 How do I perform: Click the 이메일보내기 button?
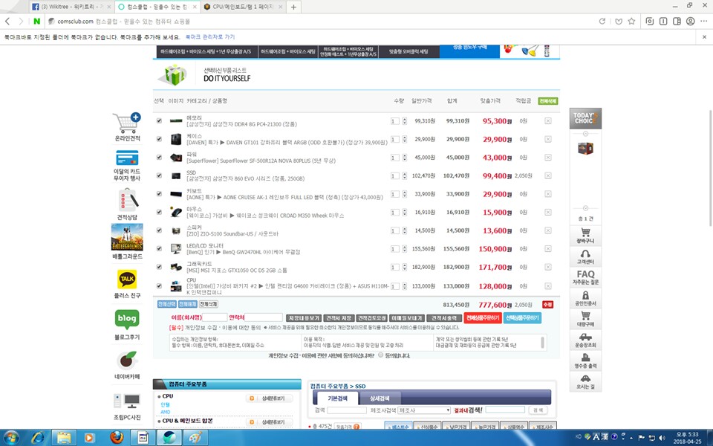pos(406,318)
